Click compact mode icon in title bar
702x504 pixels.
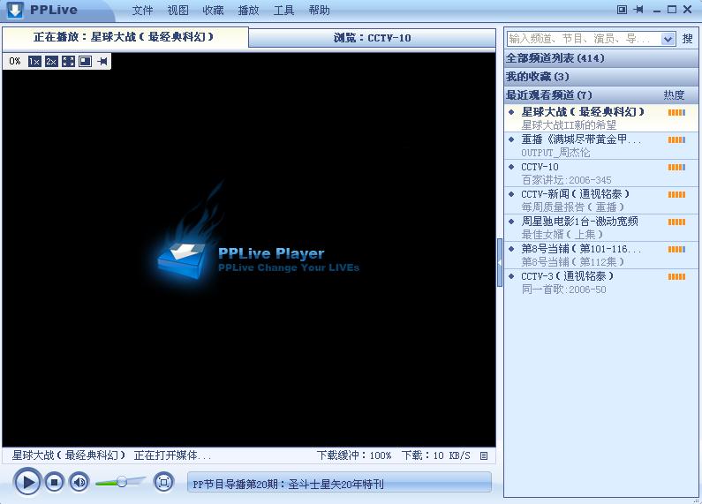[622, 10]
